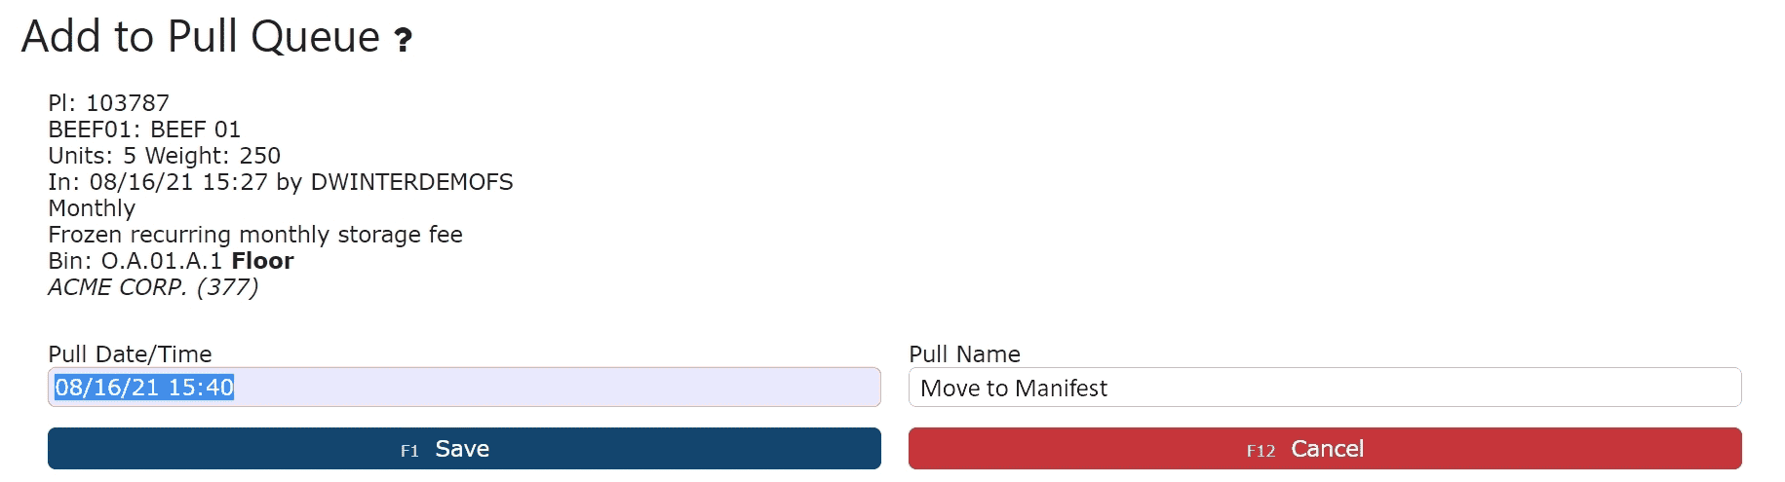The image size is (1785, 482).
Task: Select the Units and Weight line
Action: click(165, 156)
